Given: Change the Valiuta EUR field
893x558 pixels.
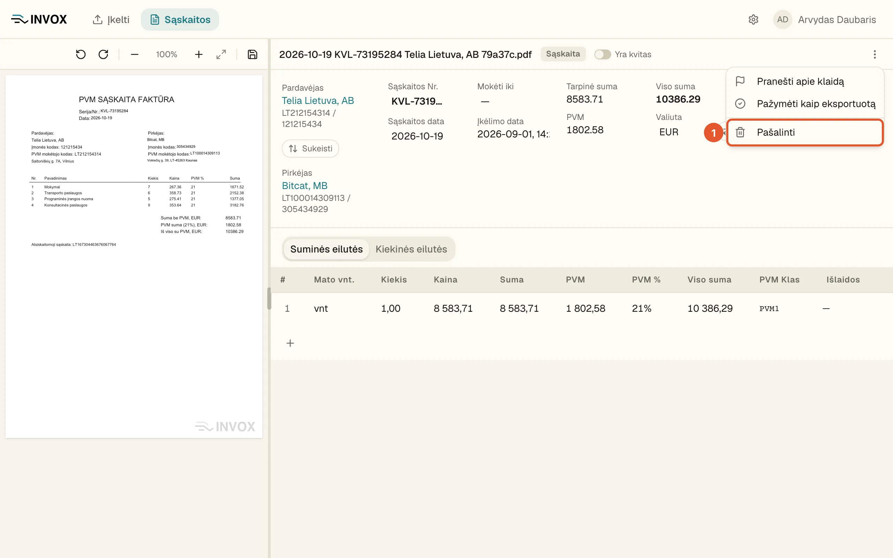Looking at the screenshot, I should (669, 132).
